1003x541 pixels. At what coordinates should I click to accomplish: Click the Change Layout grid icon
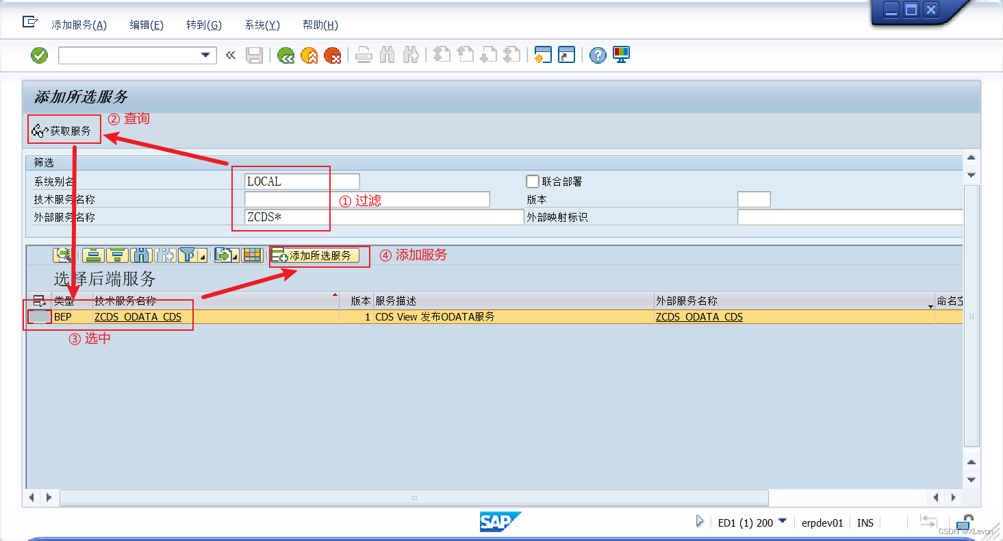coord(252,255)
